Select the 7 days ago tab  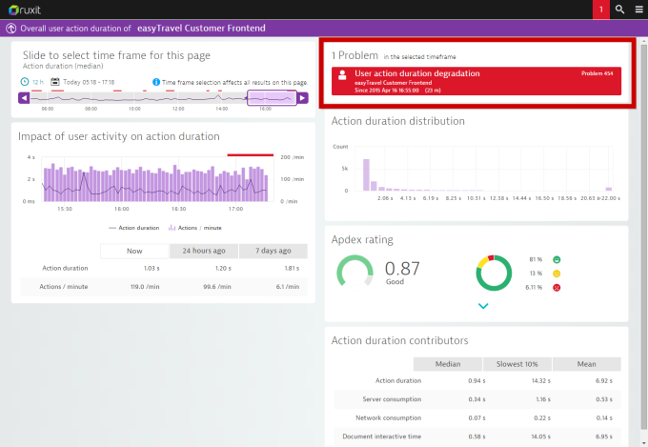(273, 251)
